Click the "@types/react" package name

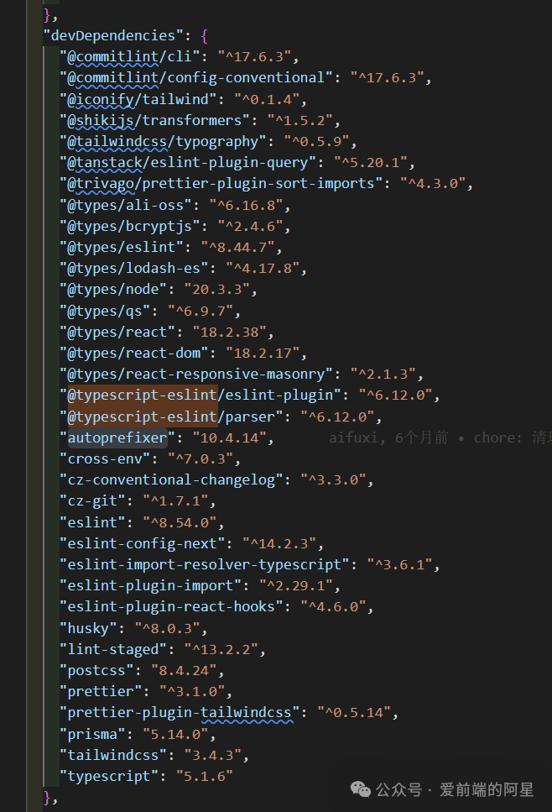tap(117, 332)
